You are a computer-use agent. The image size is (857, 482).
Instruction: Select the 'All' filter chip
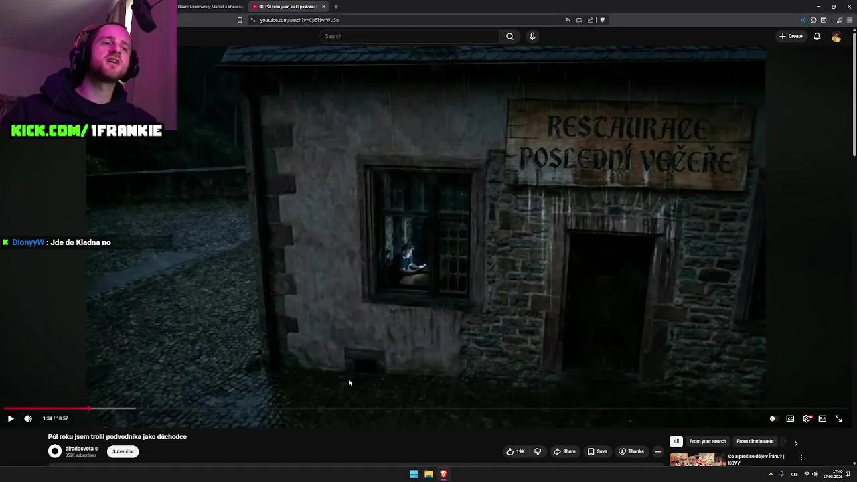pos(676,441)
